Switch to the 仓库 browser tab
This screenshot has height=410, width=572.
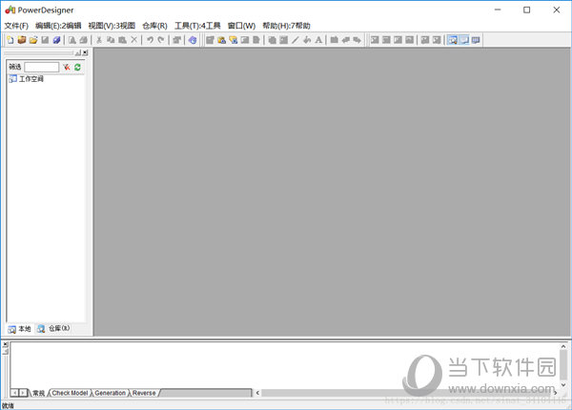[x=53, y=329]
